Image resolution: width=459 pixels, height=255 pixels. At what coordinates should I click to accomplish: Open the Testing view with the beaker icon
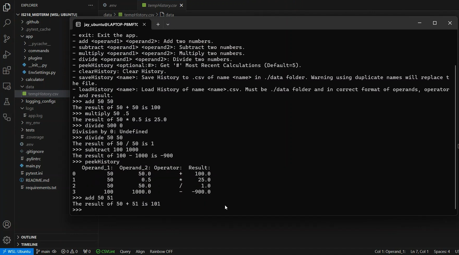click(7, 102)
